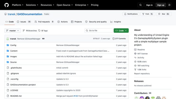Viewport: 176px width, 99px height.
Task: Open the Open Source dropdown menu
Action: 65,5
